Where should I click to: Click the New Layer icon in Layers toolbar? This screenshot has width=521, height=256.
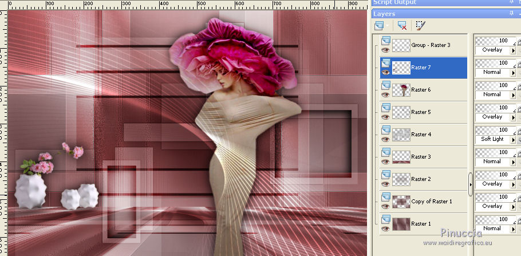tap(378, 26)
